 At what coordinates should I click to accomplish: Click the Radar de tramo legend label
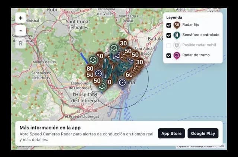196,55
